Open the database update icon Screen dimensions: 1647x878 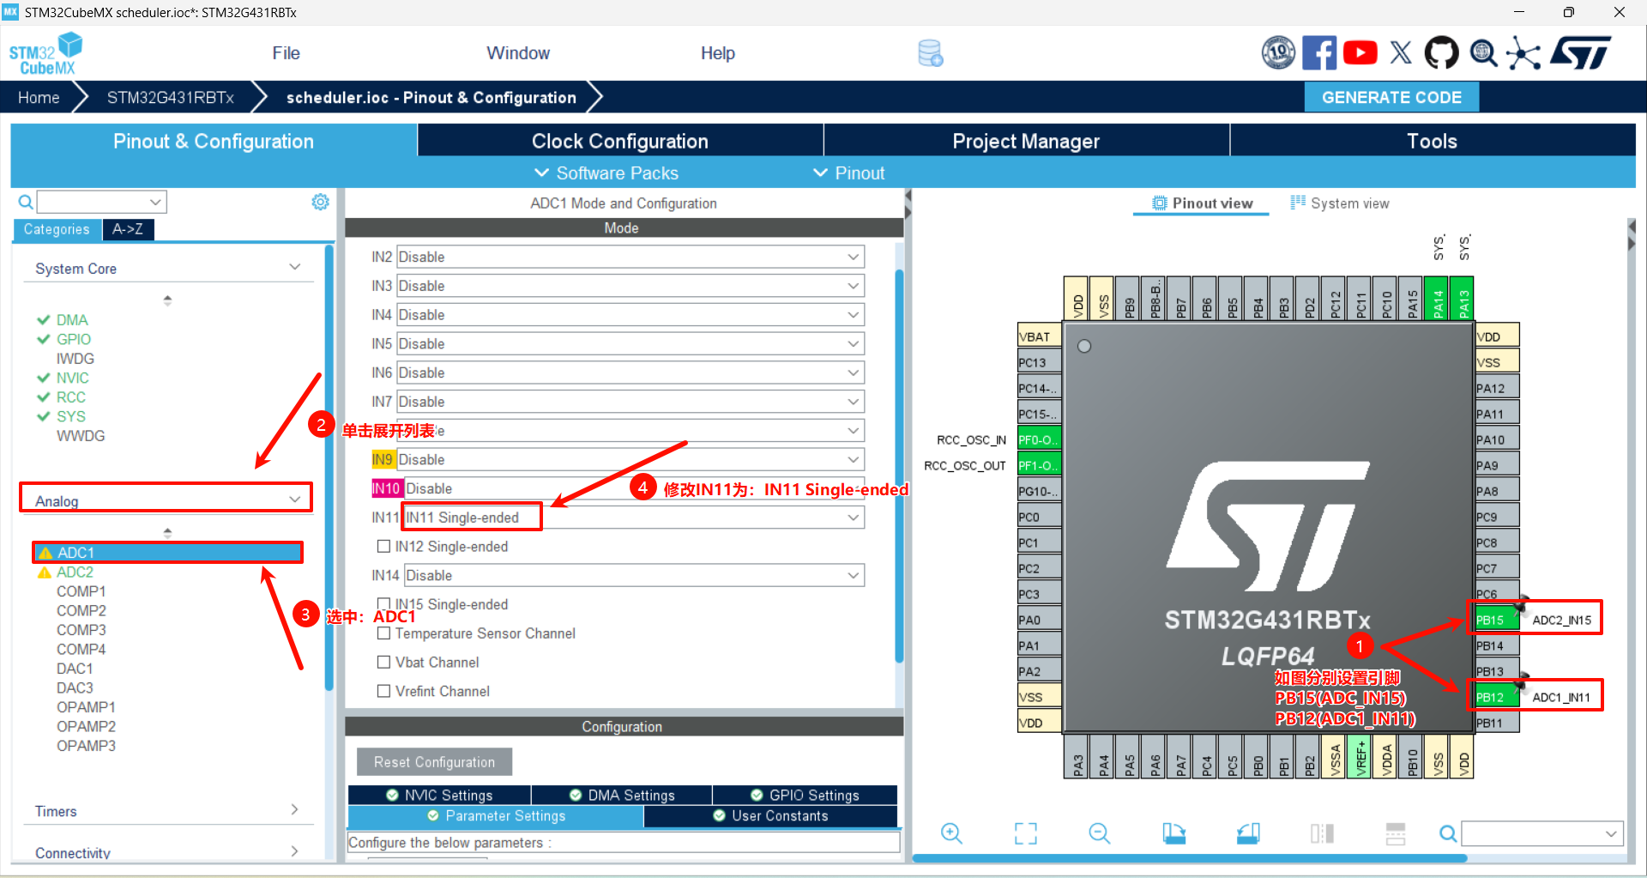(931, 53)
